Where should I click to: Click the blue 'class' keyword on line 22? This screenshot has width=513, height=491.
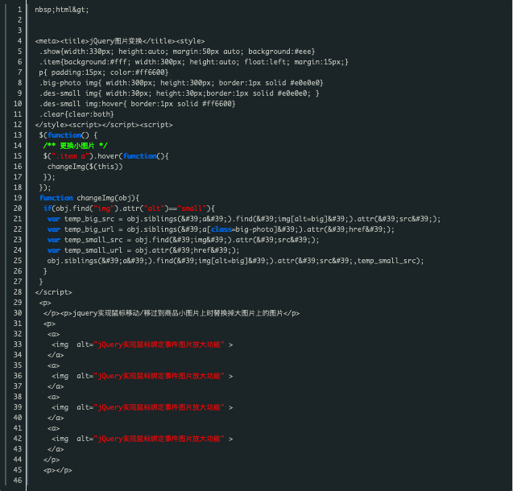221,229
